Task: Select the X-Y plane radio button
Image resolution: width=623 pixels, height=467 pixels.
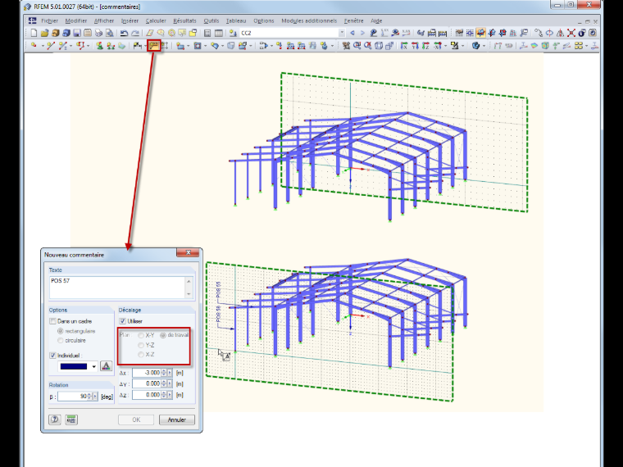Action: pyautogui.click(x=141, y=335)
